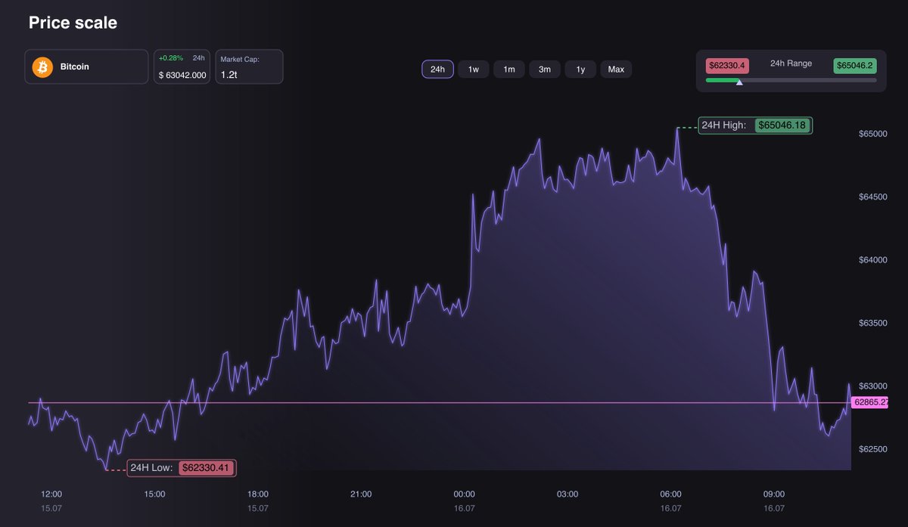Select the Bitcoin asset card
Screen dimensions: 908x527
pyautogui.click(x=86, y=67)
